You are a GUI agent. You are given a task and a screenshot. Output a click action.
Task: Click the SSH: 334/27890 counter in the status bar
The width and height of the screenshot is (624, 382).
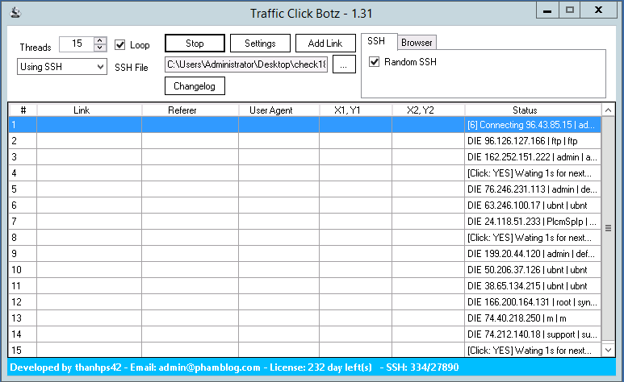pyautogui.click(x=422, y=367)
